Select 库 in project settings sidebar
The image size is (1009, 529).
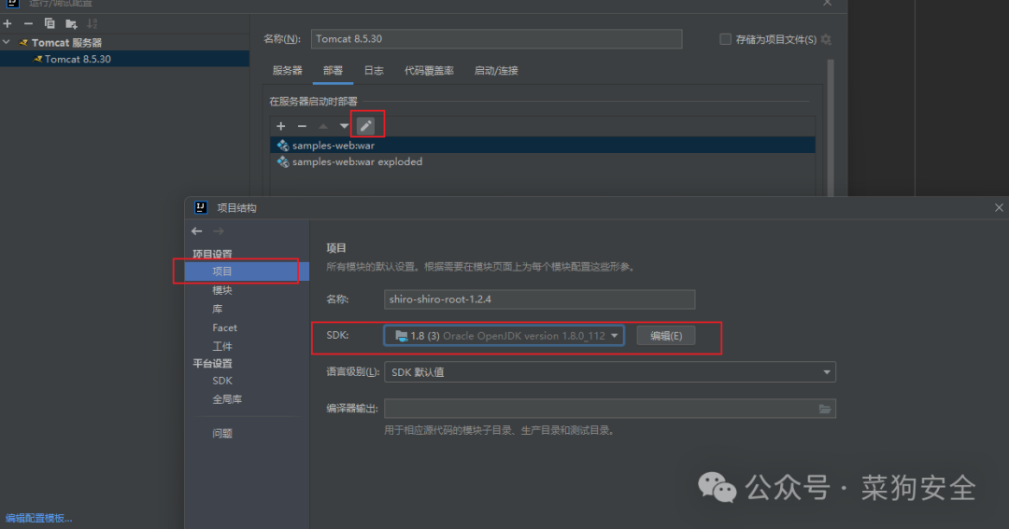tap(218, 309)
